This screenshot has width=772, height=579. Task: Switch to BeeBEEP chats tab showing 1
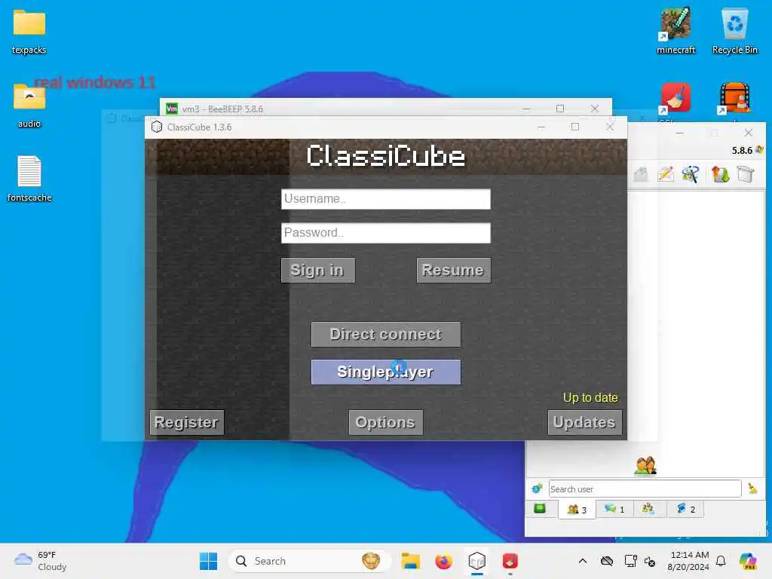[x=614, y=509]
